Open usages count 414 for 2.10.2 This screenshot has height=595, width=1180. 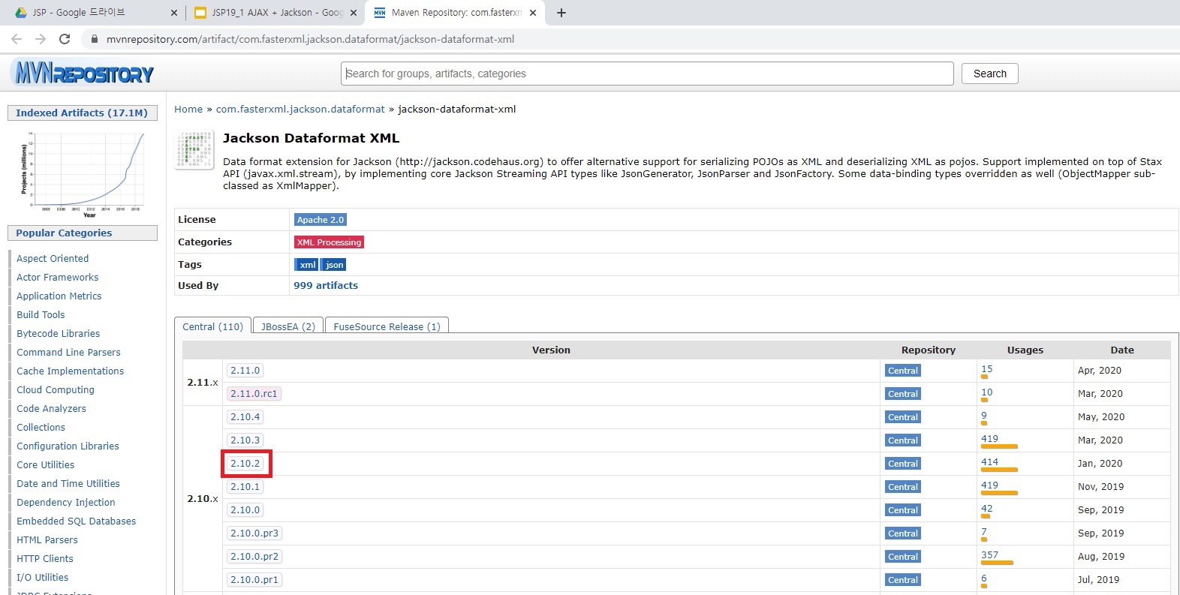[x=989, y=462]
